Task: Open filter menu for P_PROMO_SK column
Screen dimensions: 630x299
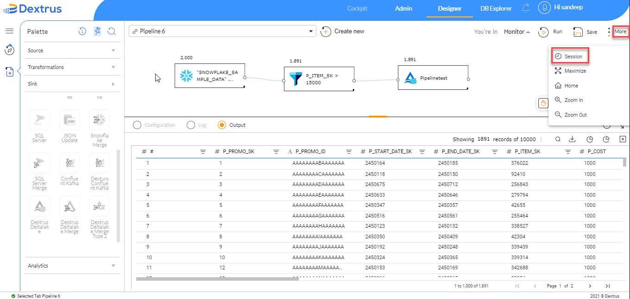Action: click(x=276, y=151)
